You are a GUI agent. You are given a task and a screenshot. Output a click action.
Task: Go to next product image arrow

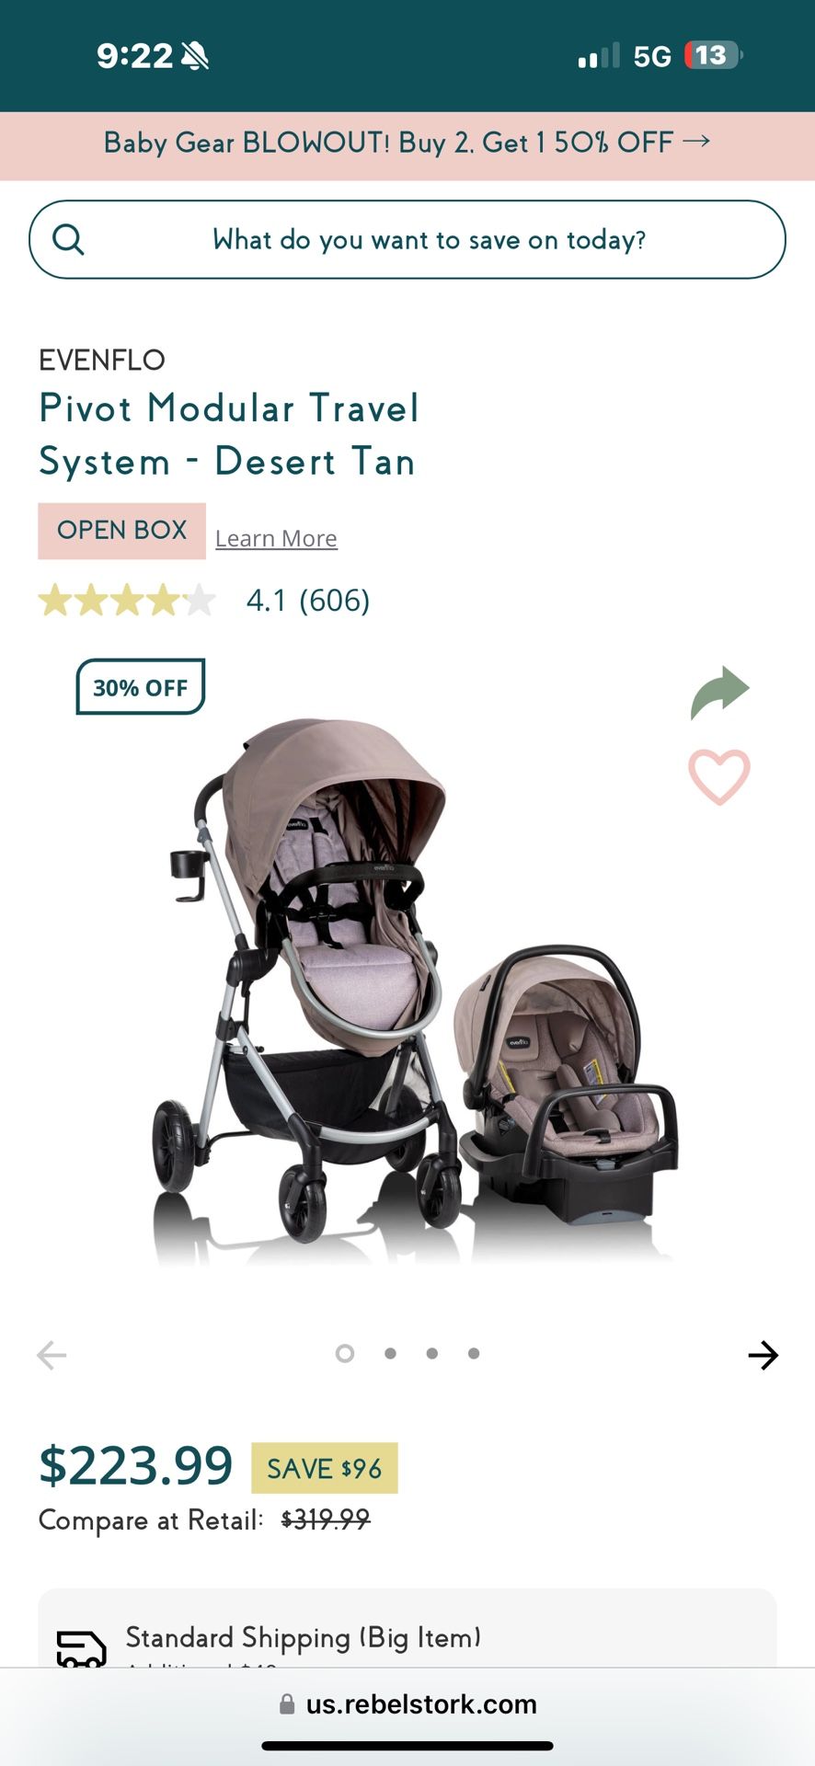(x=763, y=1355)
